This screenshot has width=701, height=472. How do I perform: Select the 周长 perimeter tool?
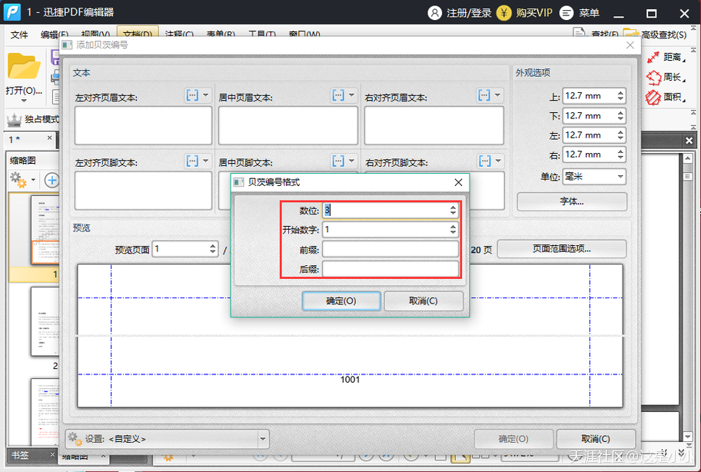pyautogui.click(x=653, y=78)
